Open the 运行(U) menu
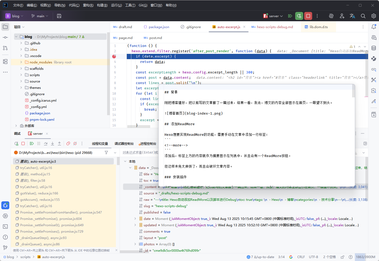Image resolution: width=379 pixels, height=261 pixels. point(116,5)
